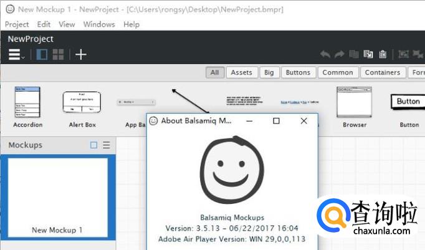Open the Windows menu

click(99, 24)
